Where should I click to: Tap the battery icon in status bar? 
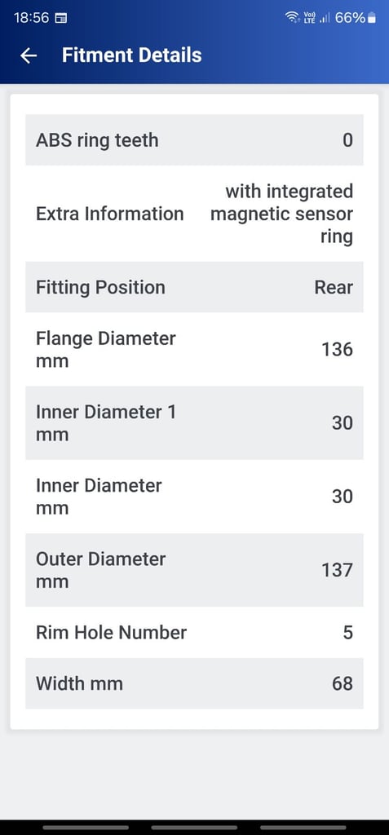(x=372, y=18)
